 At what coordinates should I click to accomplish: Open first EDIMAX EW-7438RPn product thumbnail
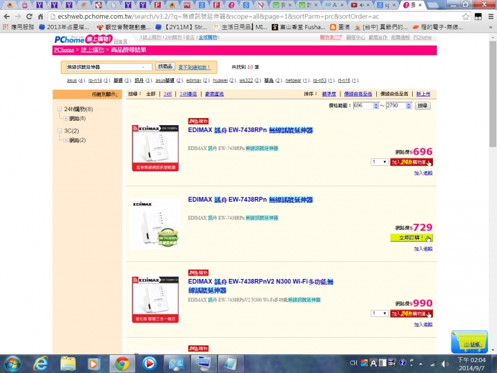click(x=155, y=148)
